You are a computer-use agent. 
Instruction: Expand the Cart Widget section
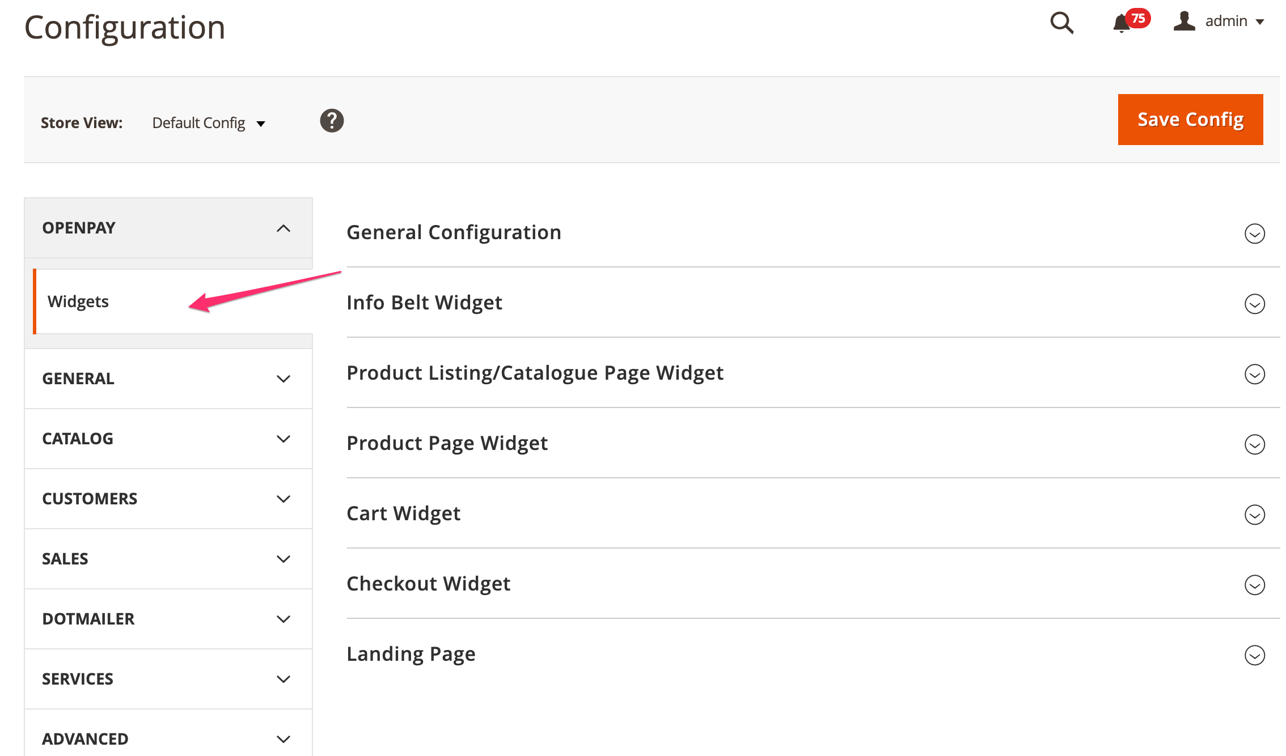tap(1255, 515)
